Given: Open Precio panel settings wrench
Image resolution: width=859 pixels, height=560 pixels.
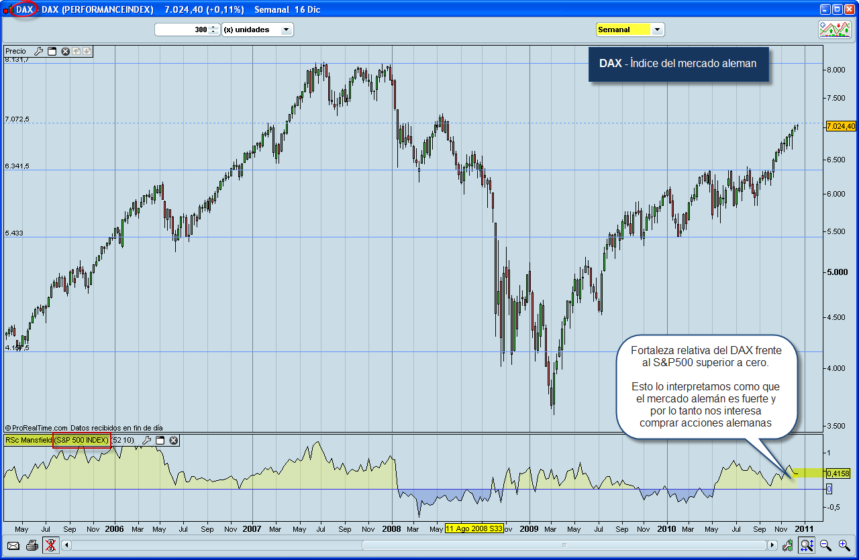Looking at the screenshot, I should pyautogui.click(x=38, y=51).
